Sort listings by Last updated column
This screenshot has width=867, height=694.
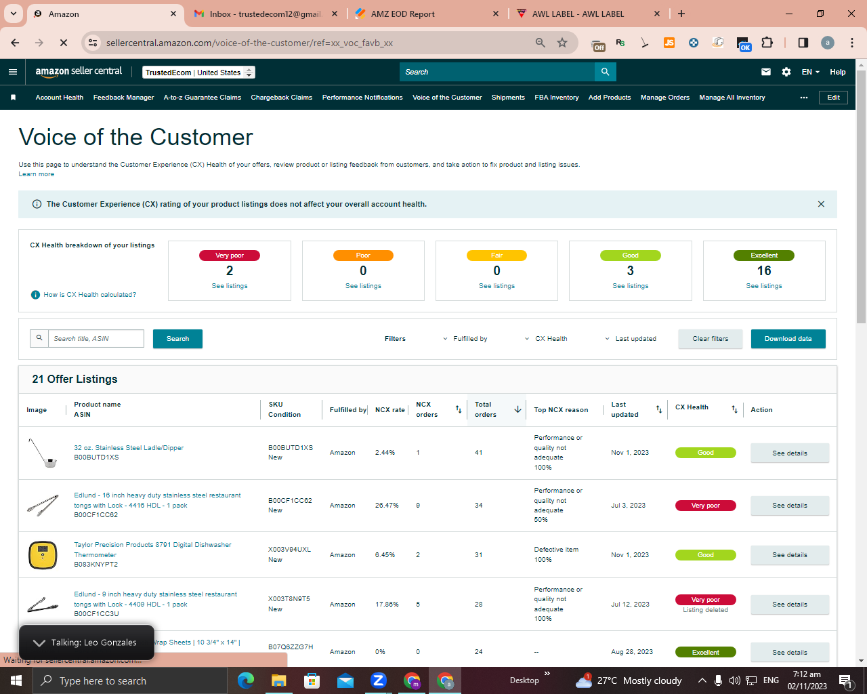659,409
